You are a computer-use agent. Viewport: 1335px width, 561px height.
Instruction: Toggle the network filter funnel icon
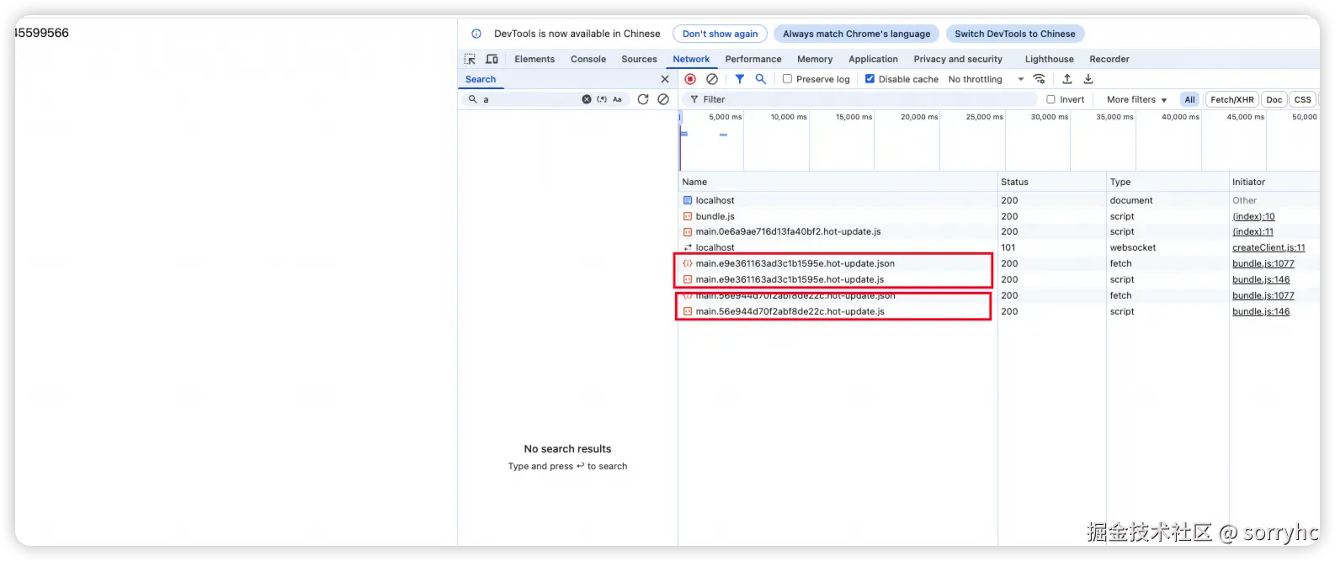pyautogui.click(x=740, y=79)
